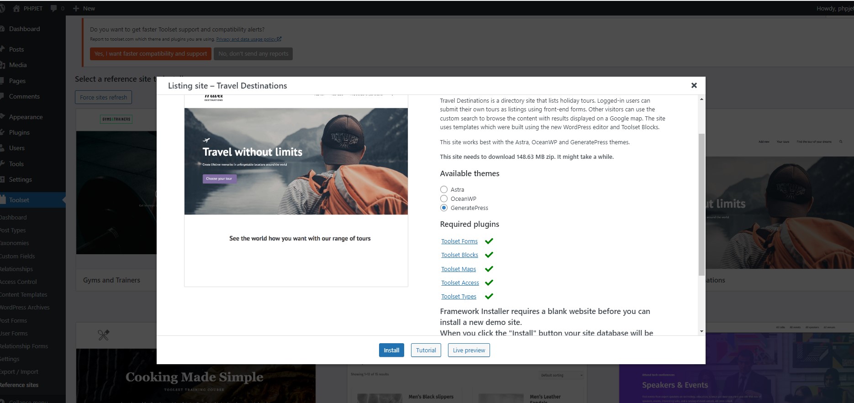Open the Tutorial button

tap(426, 350)
